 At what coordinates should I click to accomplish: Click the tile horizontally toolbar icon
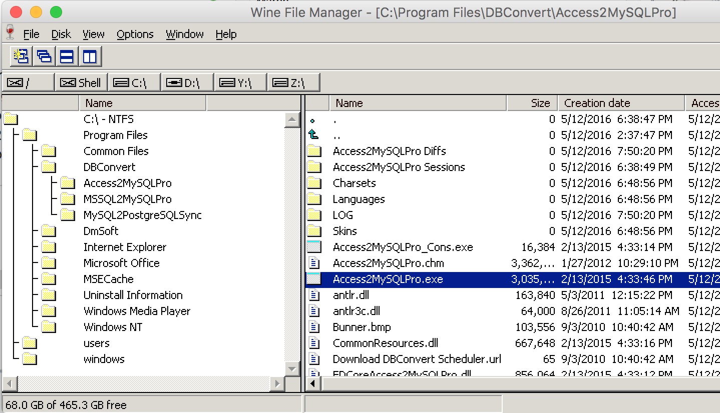pyautogui.click(x=67, y=56)
